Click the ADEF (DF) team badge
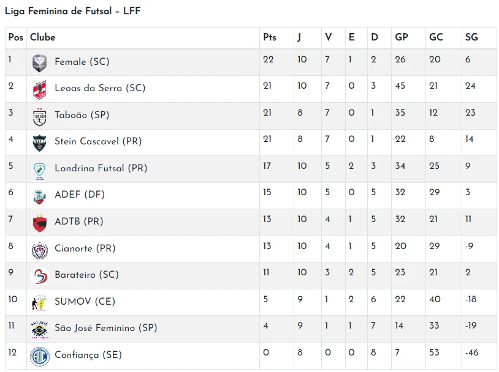The image size is (499, 372). (40, 196)
